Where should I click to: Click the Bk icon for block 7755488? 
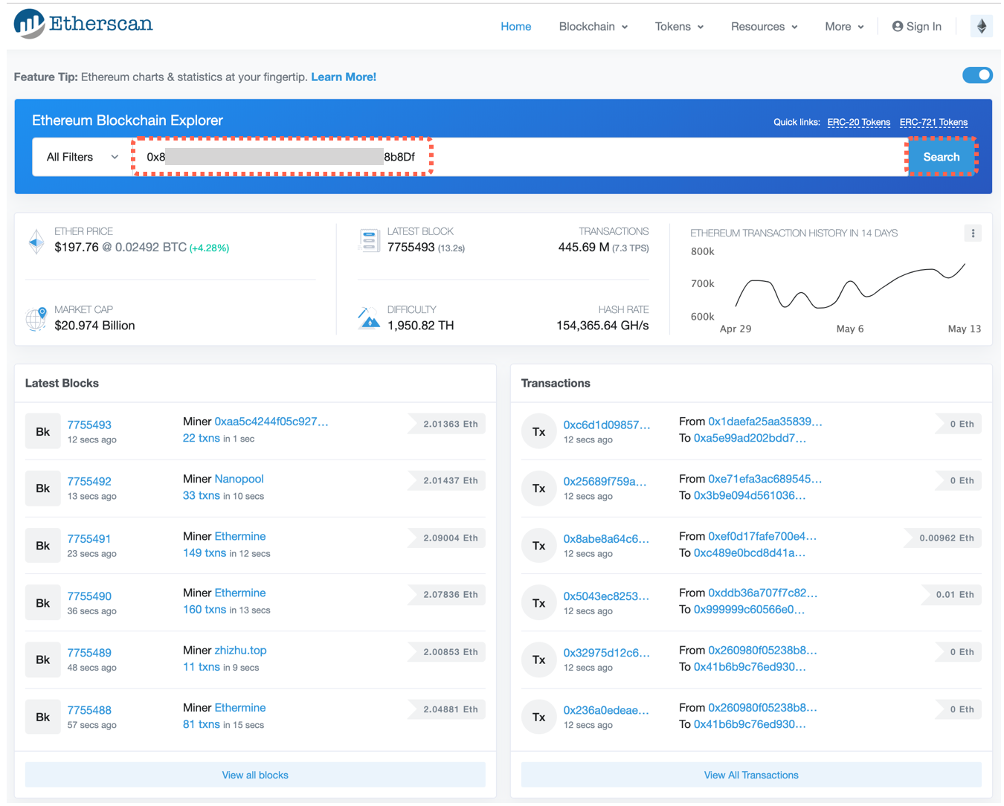coord(43,717)
